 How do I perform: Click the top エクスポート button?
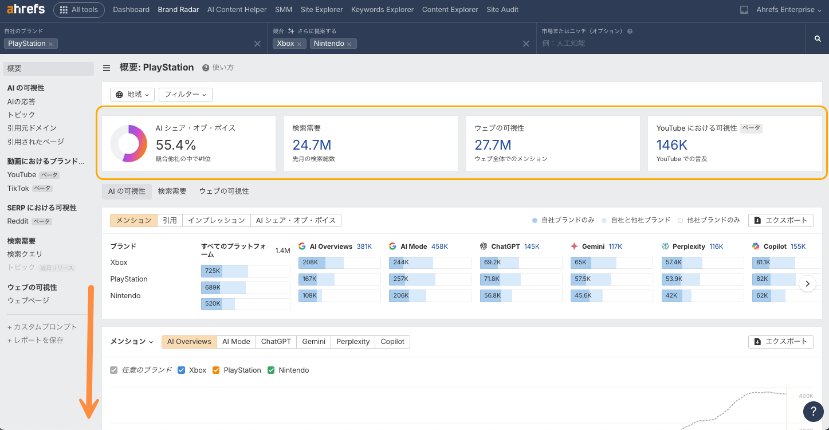780,220
